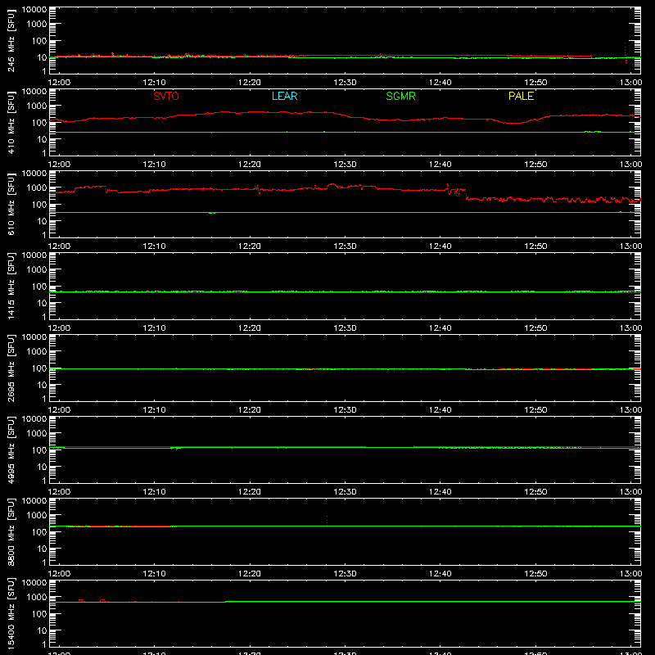Click the green SGMR station label
The height and width of the screenshot is (655, 655).
click(x=400, y=96)
